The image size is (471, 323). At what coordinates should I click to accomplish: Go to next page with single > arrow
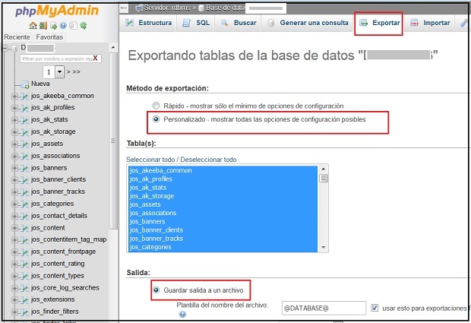click(68, 71)
